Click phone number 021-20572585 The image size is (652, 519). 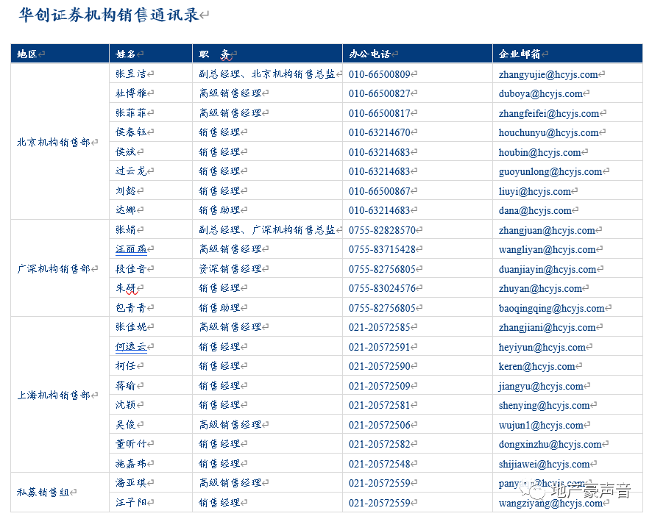[x=380, y=327]
